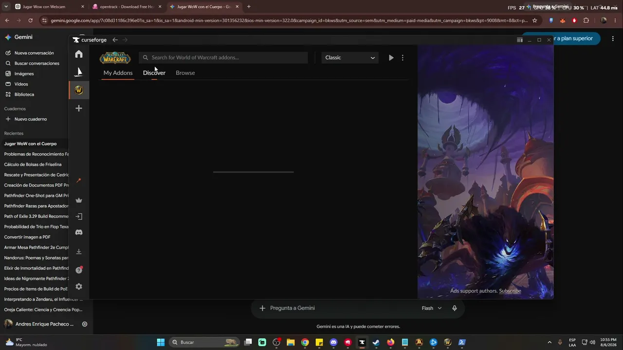Select the World of Warcraft game icon in sidebar
623x350 pixels.
coord(79,90)
